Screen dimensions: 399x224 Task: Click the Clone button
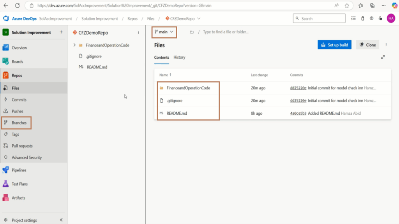coord(367,45)
